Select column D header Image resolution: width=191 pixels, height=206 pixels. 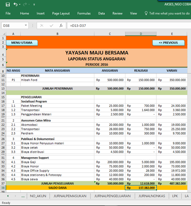(141, 33)
